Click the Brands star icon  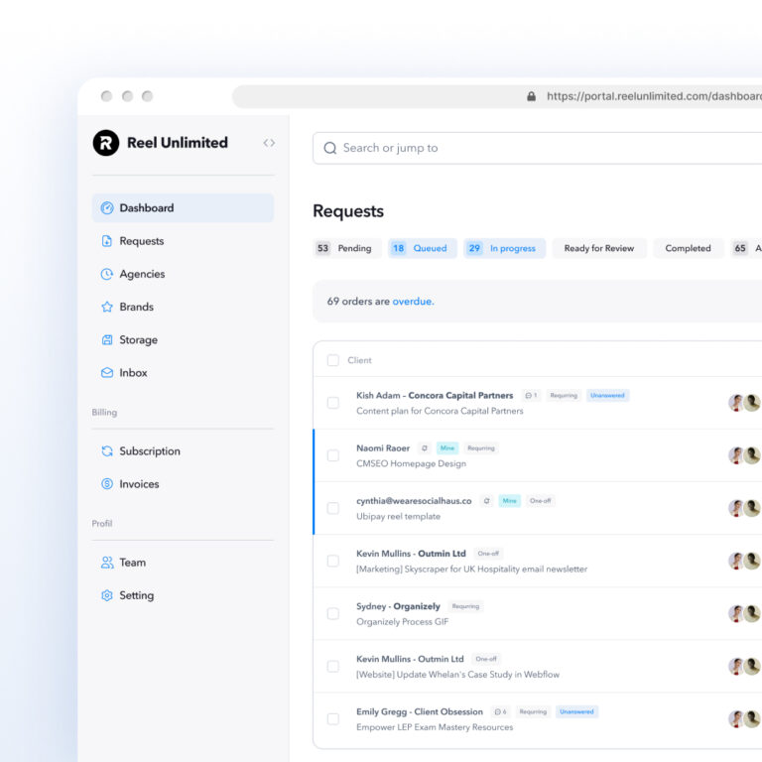[107, 308]
